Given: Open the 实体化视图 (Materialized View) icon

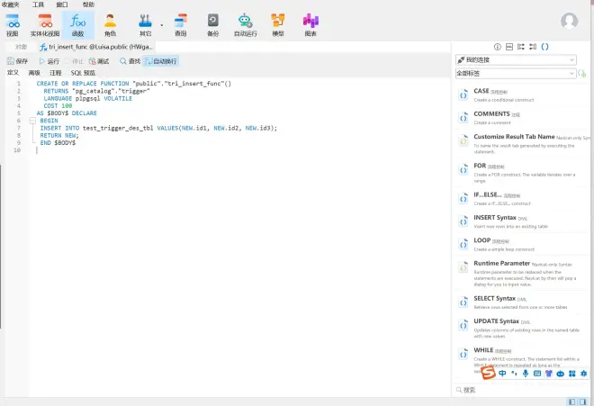Looking at the screenshot, I should [45, 25].
